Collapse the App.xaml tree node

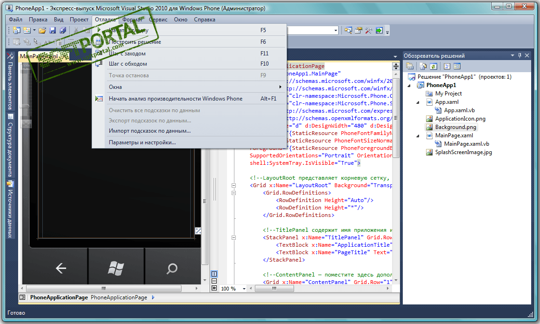[418, 102]
